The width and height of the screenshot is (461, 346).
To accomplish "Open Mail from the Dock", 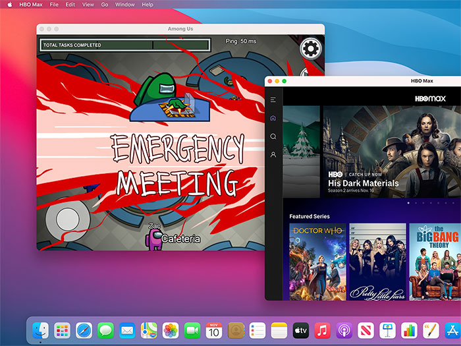I will (127, 331).
